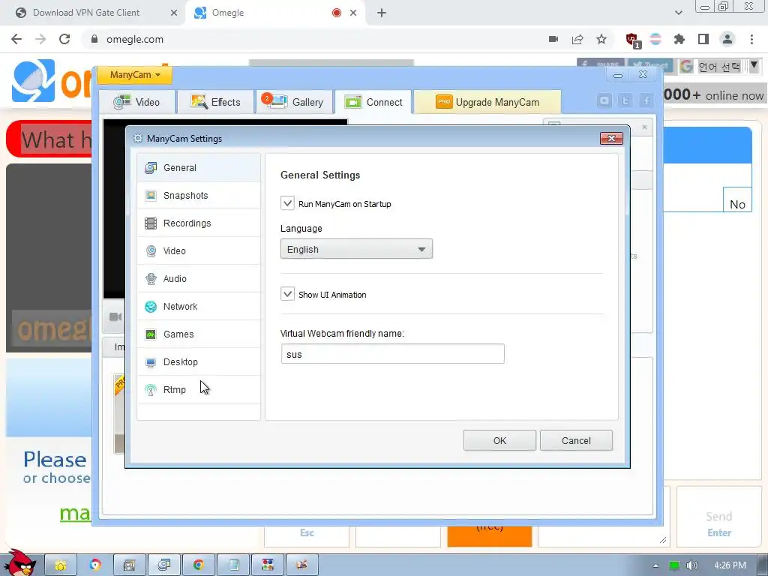Close the Omegle browser tab
The image size is (768, 576).
[x=353, y=13]
